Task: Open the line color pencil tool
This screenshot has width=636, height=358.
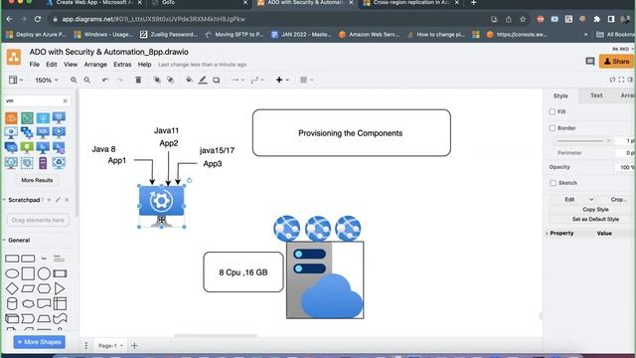Action: [203, 80]
